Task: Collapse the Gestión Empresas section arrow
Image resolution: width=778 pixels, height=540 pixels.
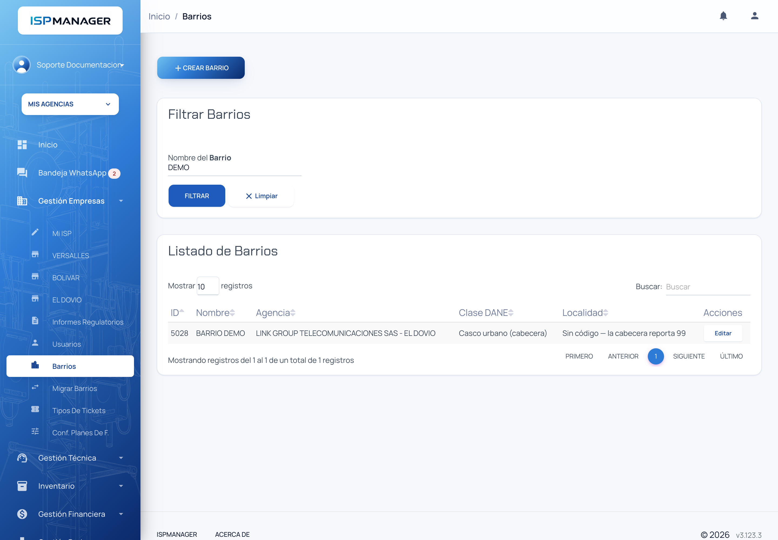Action: pos(121,201)
